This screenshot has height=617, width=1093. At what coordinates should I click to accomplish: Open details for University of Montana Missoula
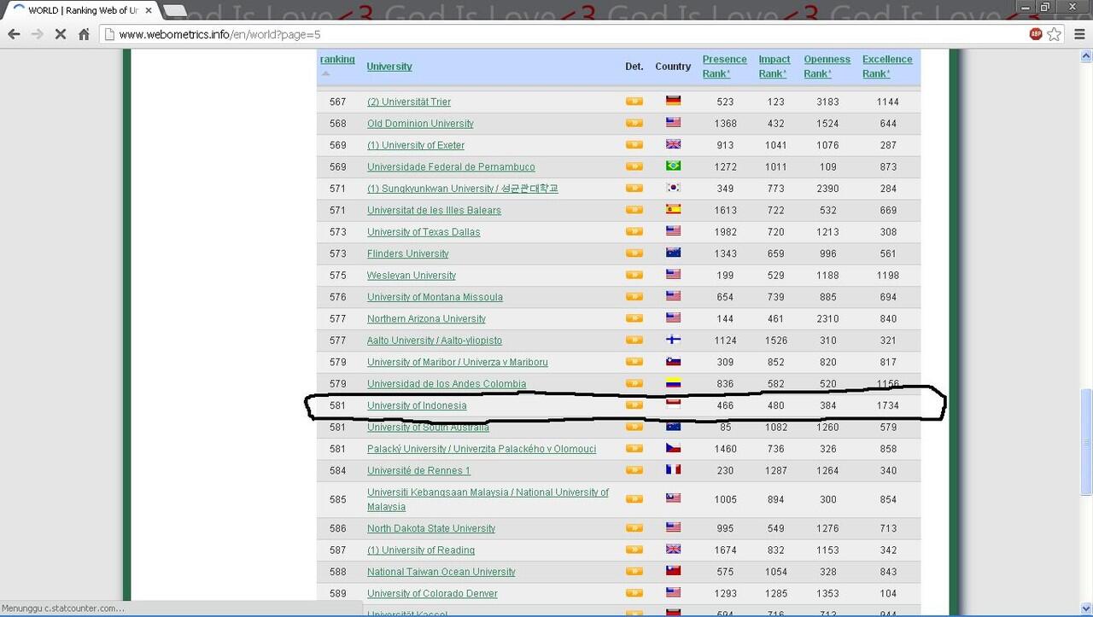coord(634,296)
